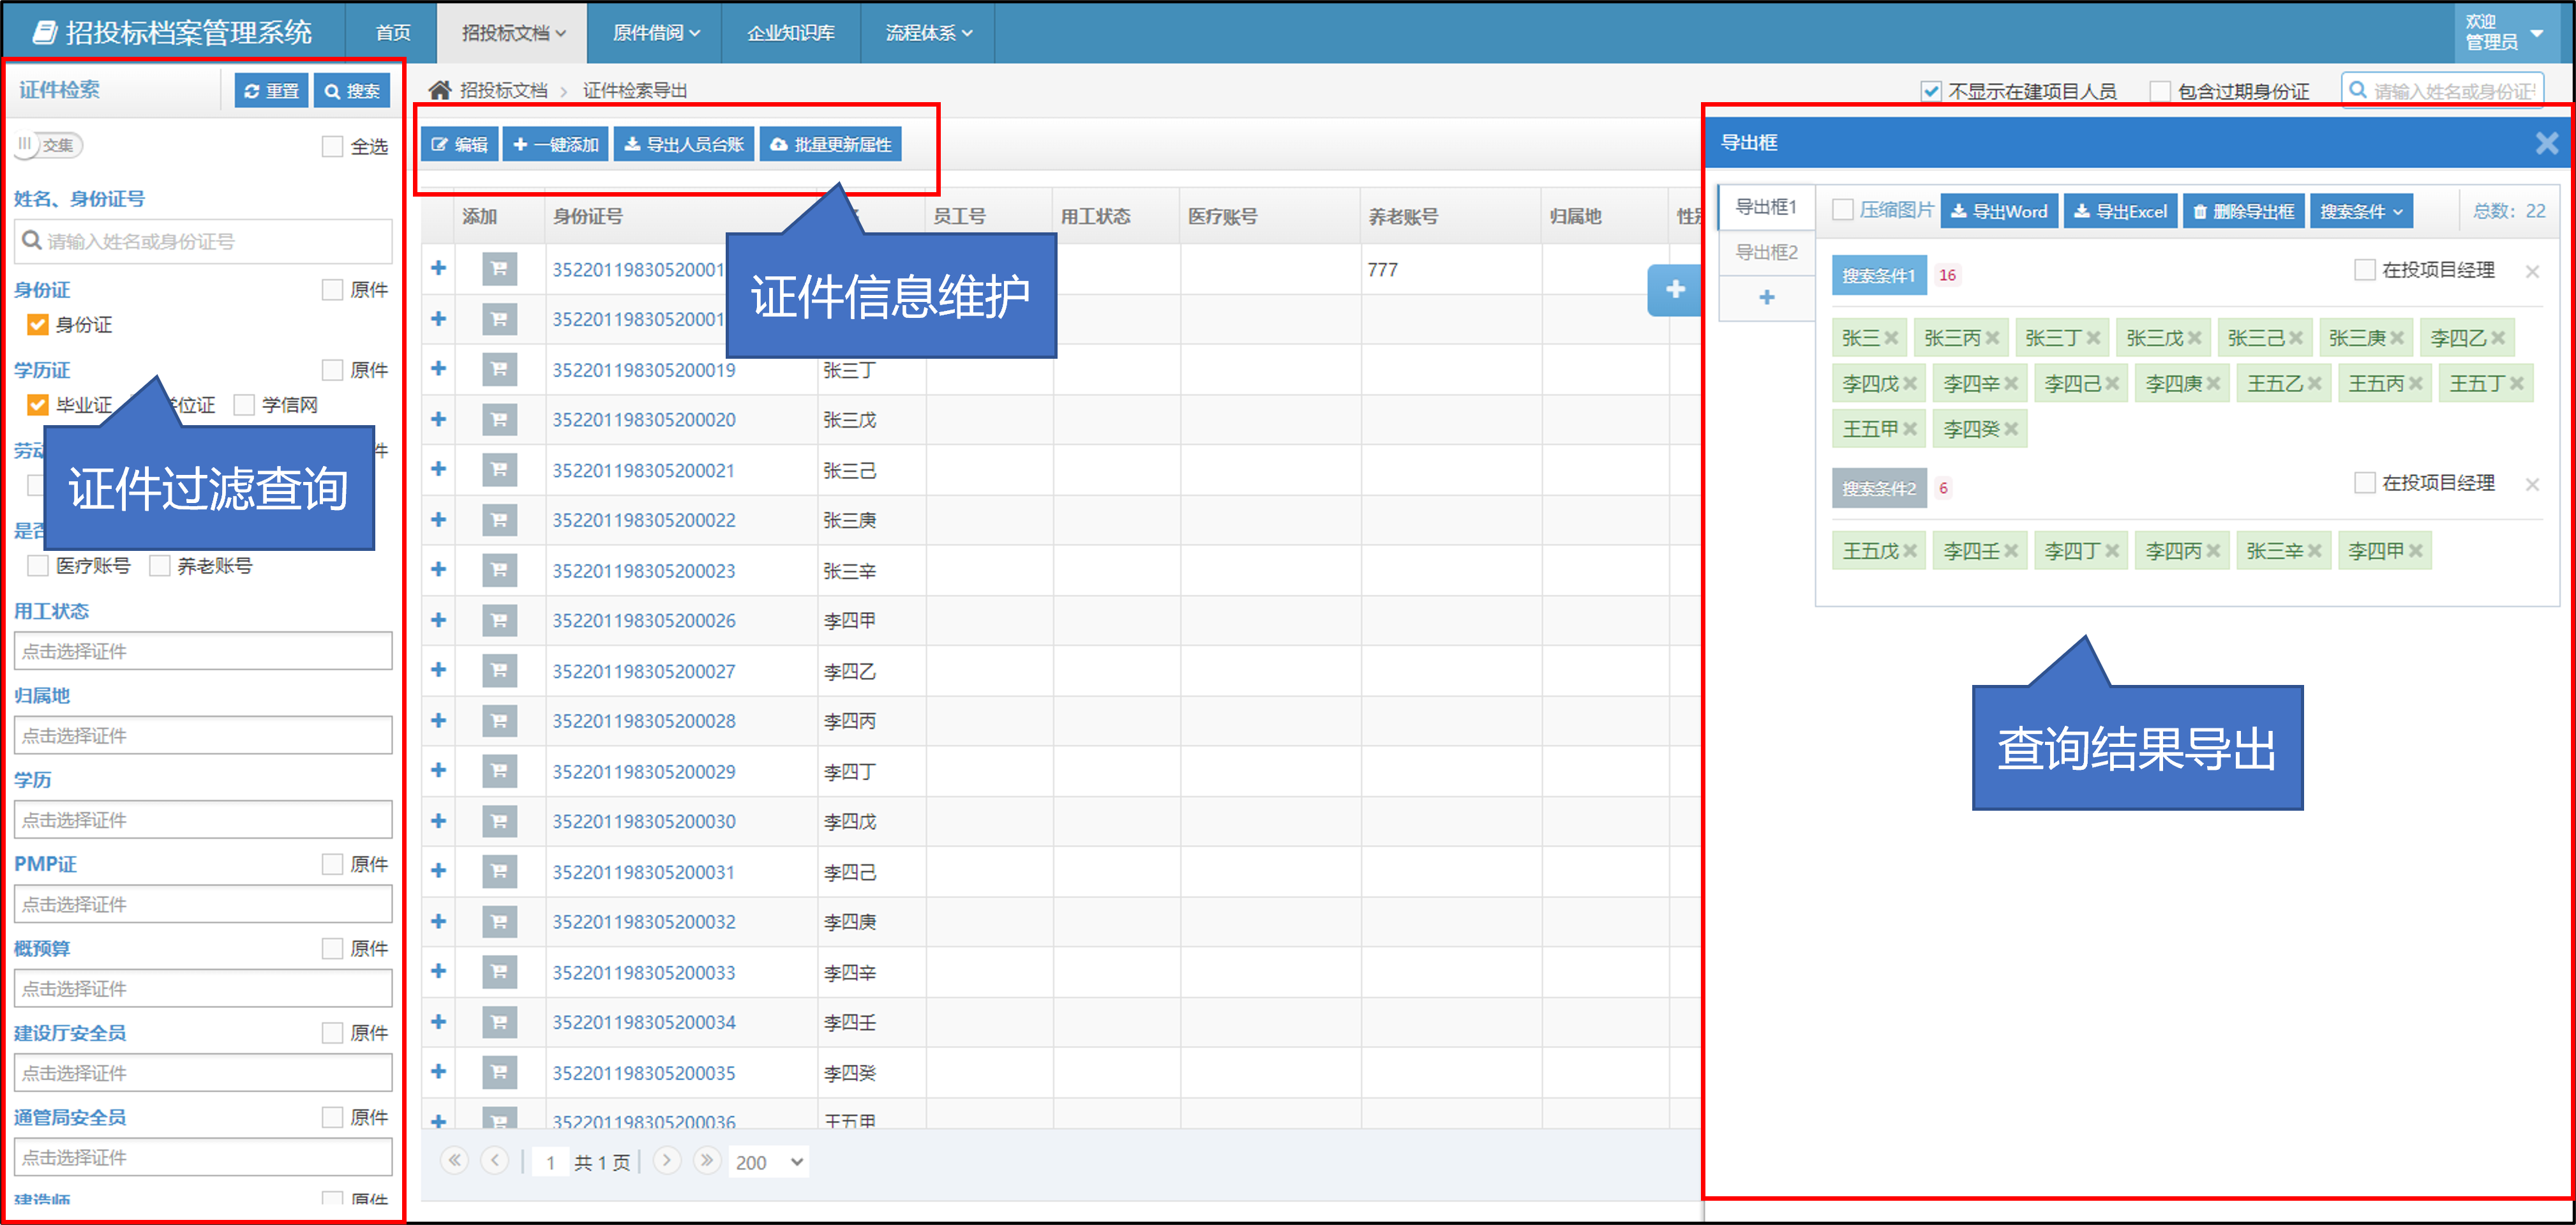Open the 原件借阅 dropdown menu
Viewport: 2576px width, 1225px height.
click(x=656, y=33)
